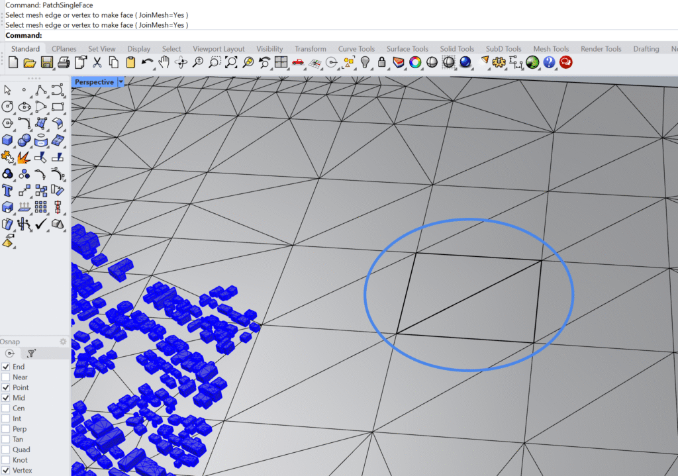Select the Box tool in the sidebar
The image size is (678, 476).
tap(7, 140)
